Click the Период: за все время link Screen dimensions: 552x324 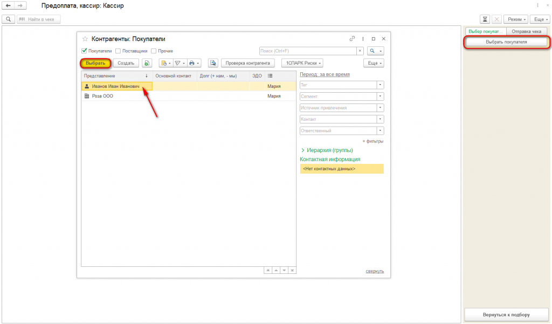click(x=325, y=74)
